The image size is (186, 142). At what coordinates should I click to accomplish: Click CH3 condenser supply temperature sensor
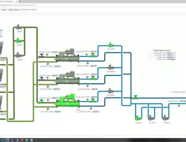click(x=48, y=109)
